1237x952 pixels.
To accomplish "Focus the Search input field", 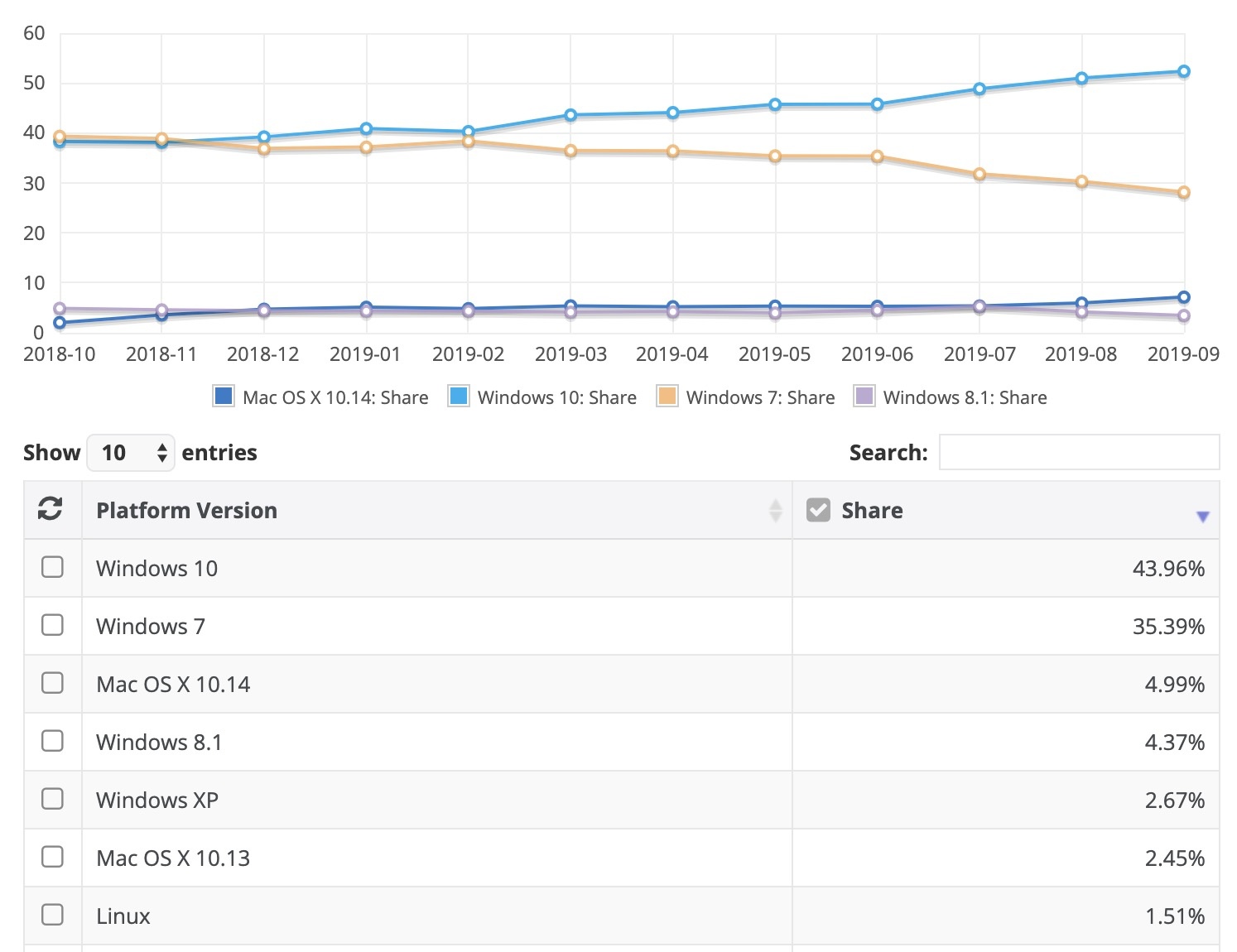I will click(1078, 453).
